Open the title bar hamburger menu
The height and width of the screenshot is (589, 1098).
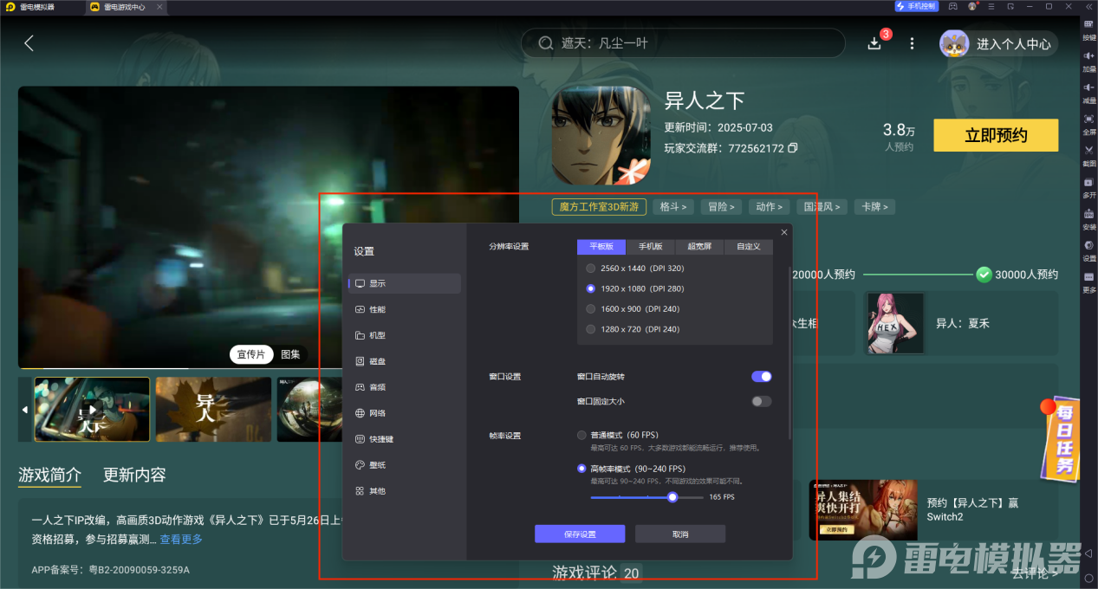[991, 6]
